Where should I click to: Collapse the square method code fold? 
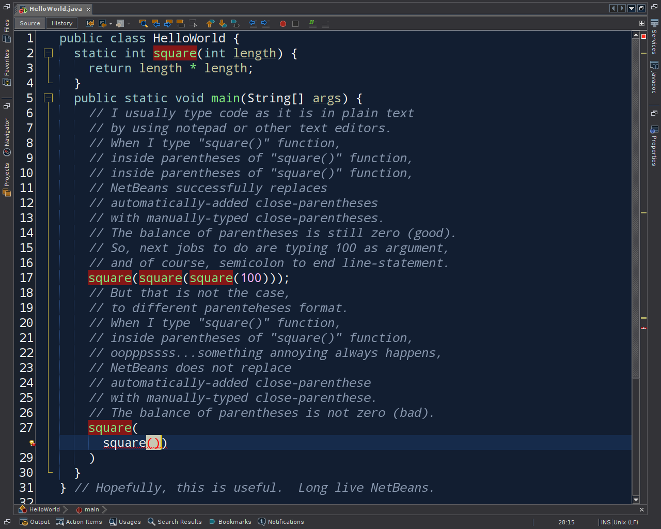pyautogui.click(x=48, y=53)
